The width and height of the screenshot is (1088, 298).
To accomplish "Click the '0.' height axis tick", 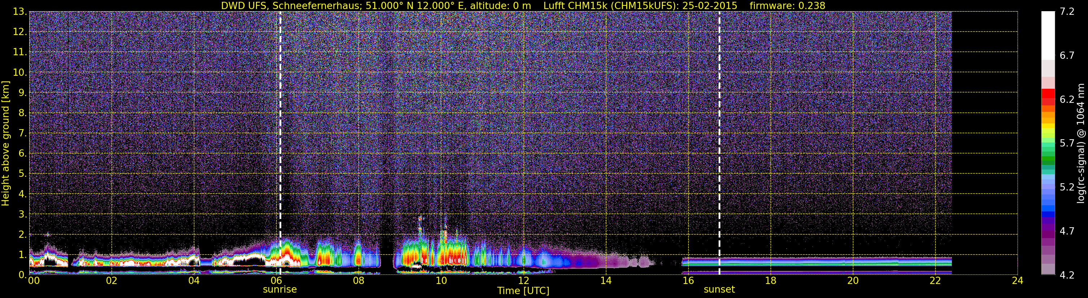I will pyautogui.click(x=22, y=275).
